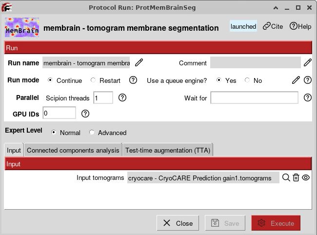The height and width of the screenshot is (235, 317).
Task: Open queue engine settings pencil icon
Action: [x=296, y=80]
